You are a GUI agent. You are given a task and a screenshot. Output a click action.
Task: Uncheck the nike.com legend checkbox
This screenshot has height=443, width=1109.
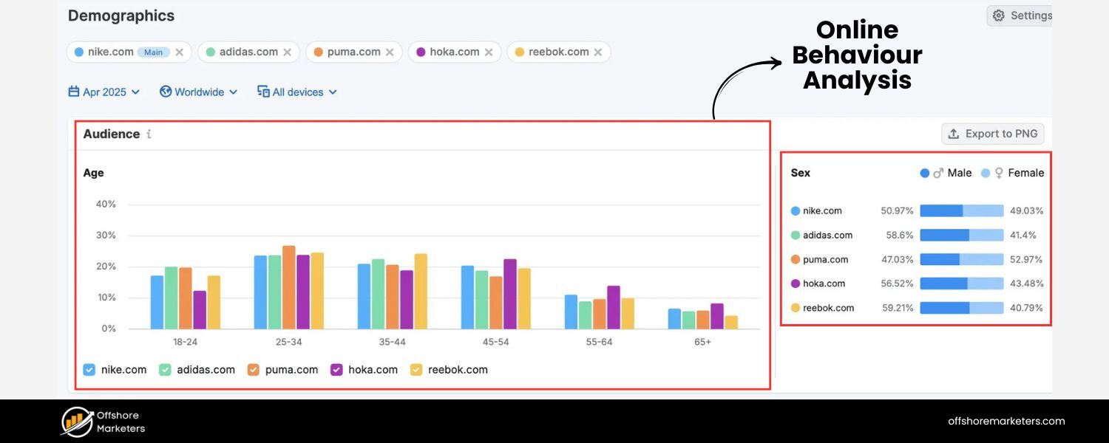[x=90, y=369]
